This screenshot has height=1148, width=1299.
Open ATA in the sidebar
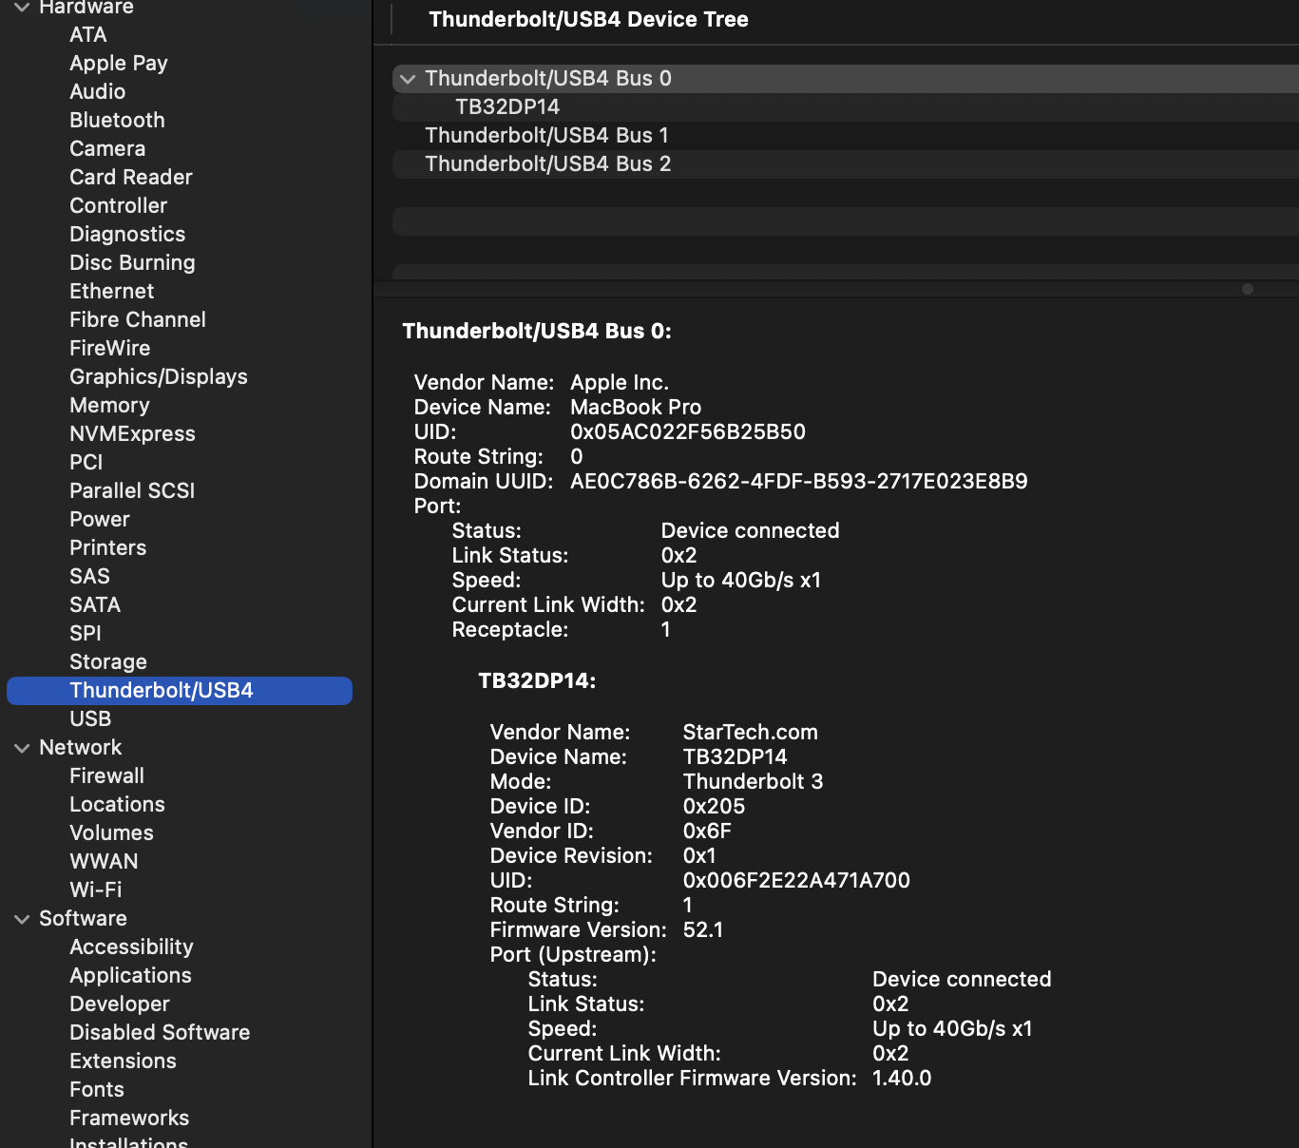coord(88,35)
